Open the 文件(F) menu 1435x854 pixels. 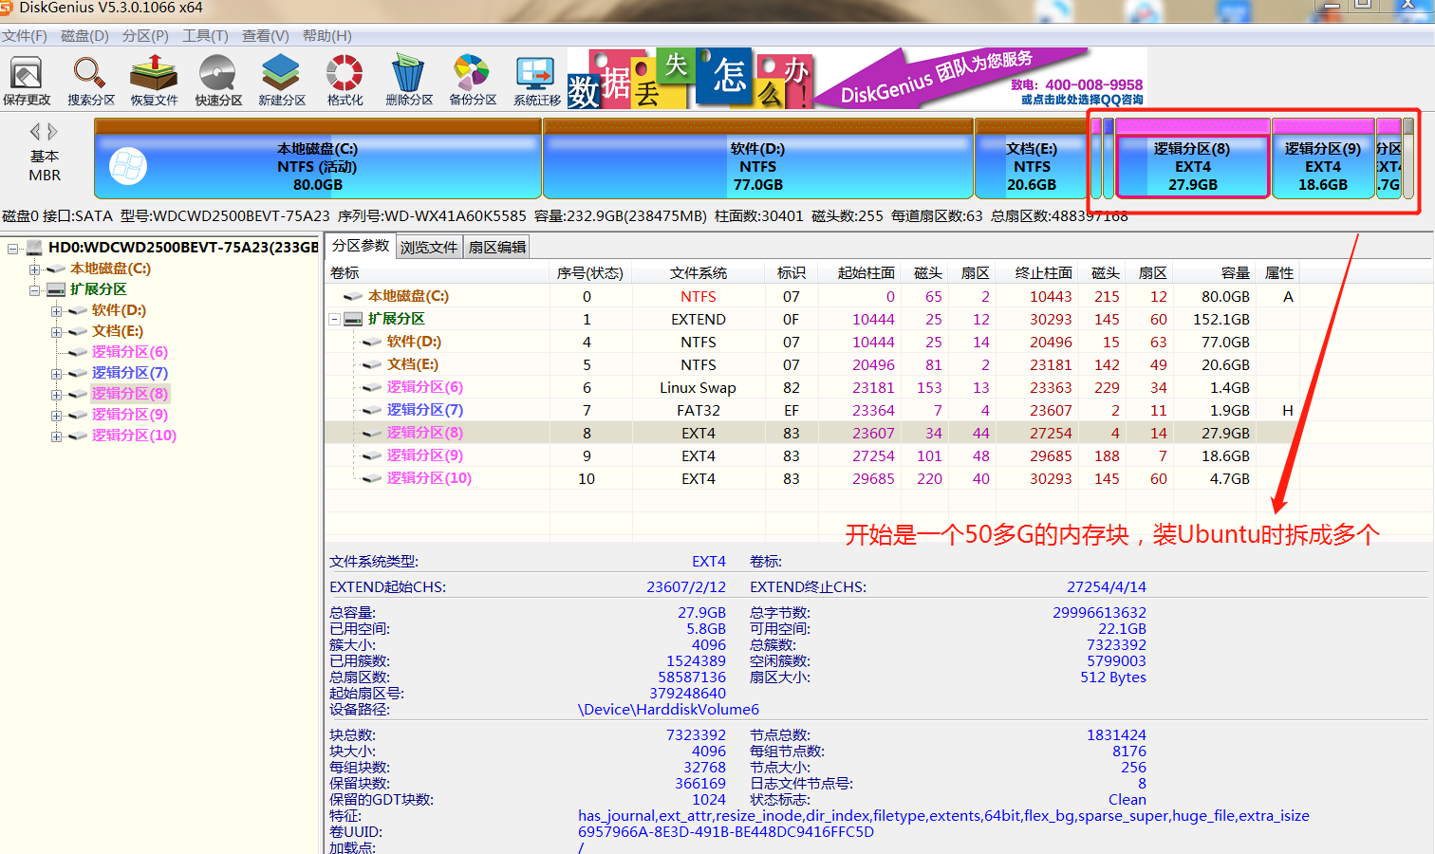(25, 36)
